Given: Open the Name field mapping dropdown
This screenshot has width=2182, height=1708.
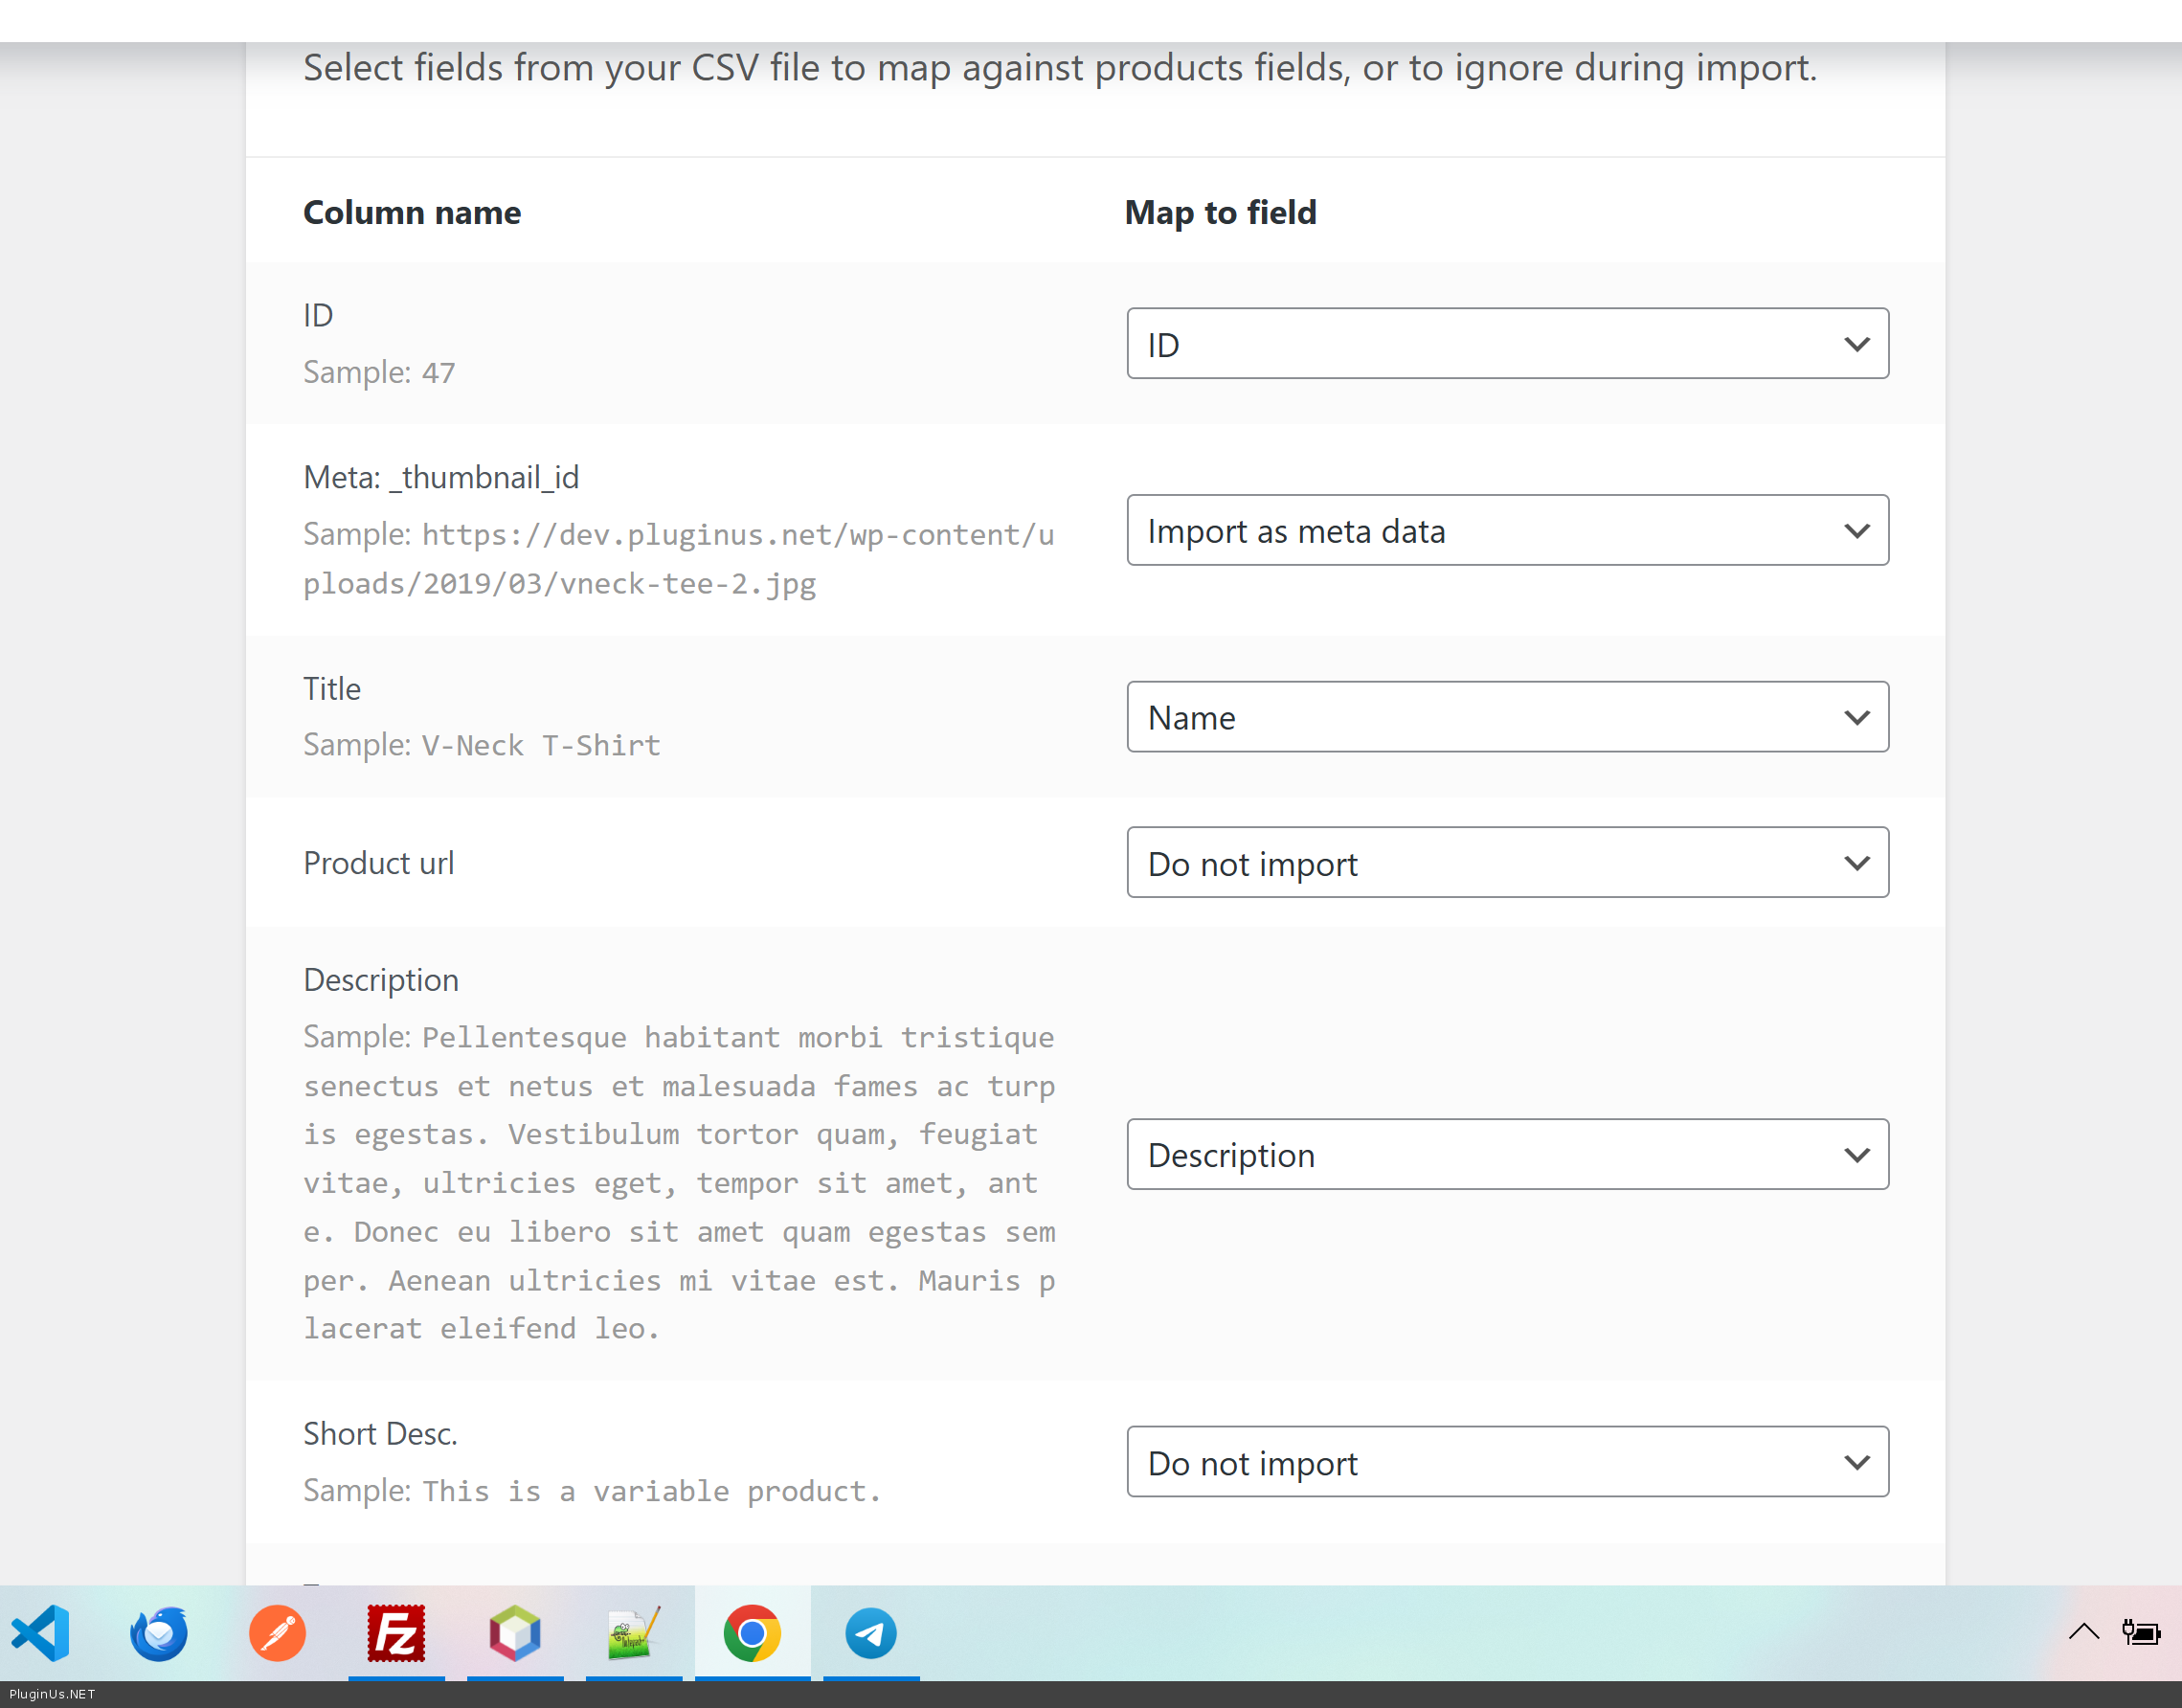Looking at the screenshot, I should [1507, 717].
